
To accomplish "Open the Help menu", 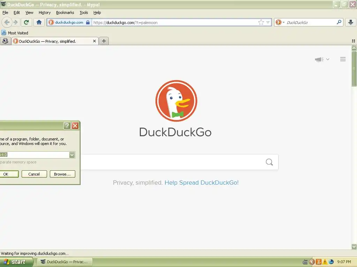I will [97, 13].
